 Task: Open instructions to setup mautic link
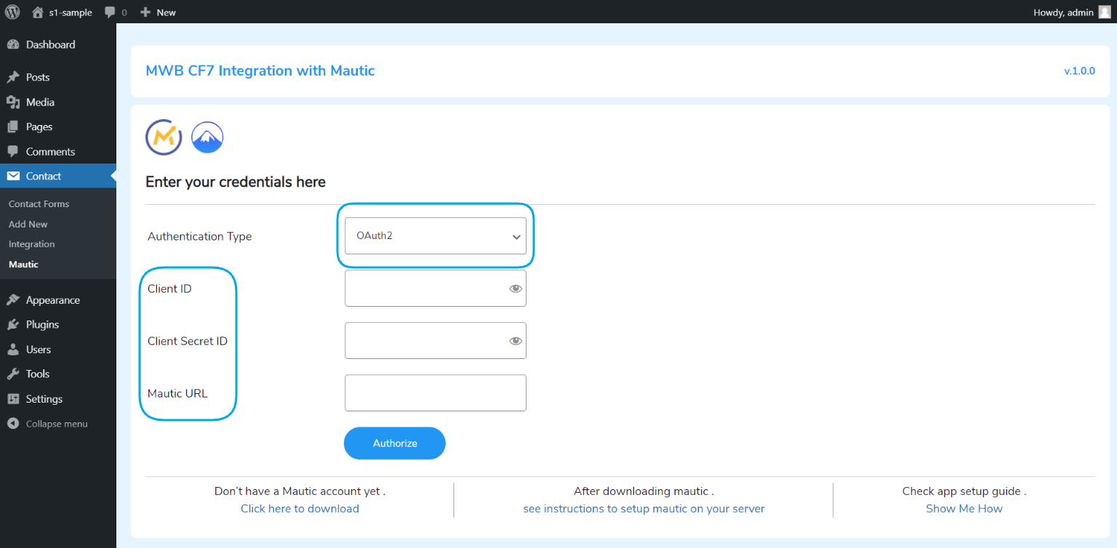tap(644, 509)
